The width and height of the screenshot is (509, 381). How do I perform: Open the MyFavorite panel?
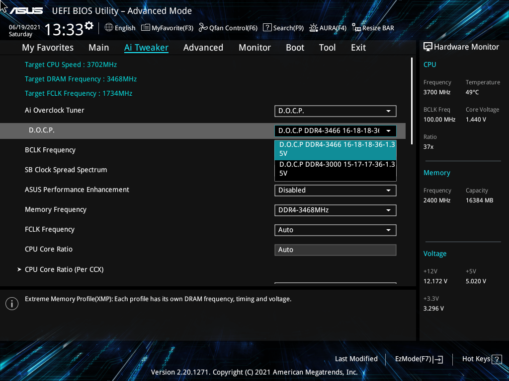pos(167,28)
